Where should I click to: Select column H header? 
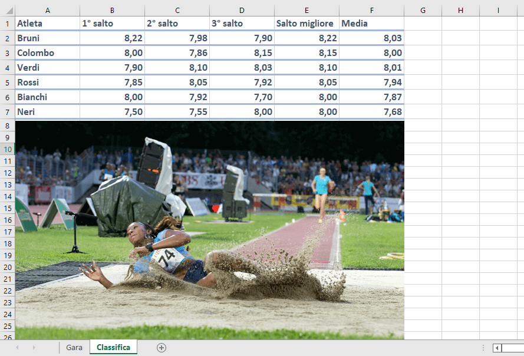[x=460, y=11]
